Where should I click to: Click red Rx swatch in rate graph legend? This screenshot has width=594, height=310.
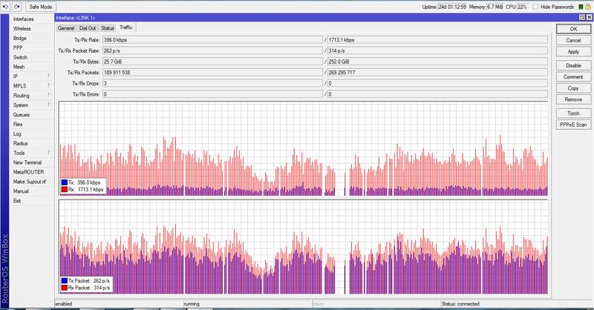click(65, 189)
